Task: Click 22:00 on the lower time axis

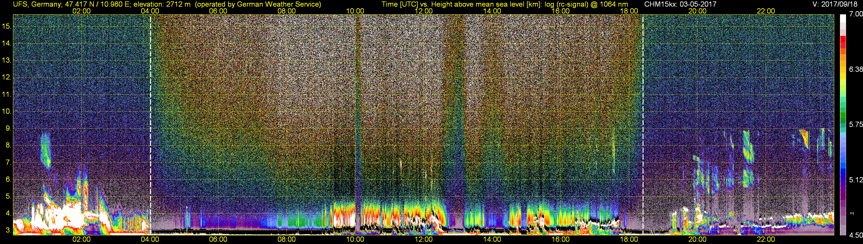Action: tap(766, 239)
